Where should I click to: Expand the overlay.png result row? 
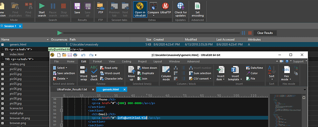(x=3, y=64)
